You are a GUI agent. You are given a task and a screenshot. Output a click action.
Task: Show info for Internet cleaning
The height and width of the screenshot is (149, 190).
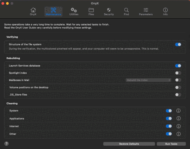(178, 126)
